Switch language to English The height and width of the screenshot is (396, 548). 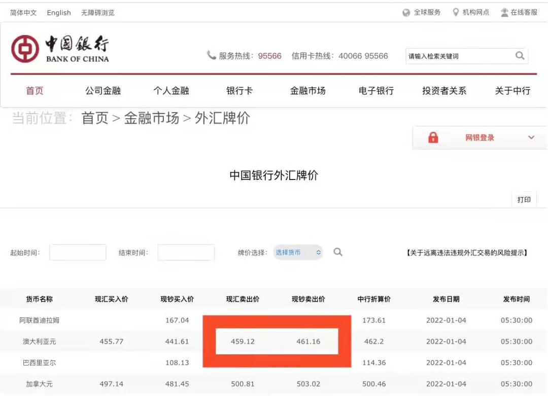59,13
